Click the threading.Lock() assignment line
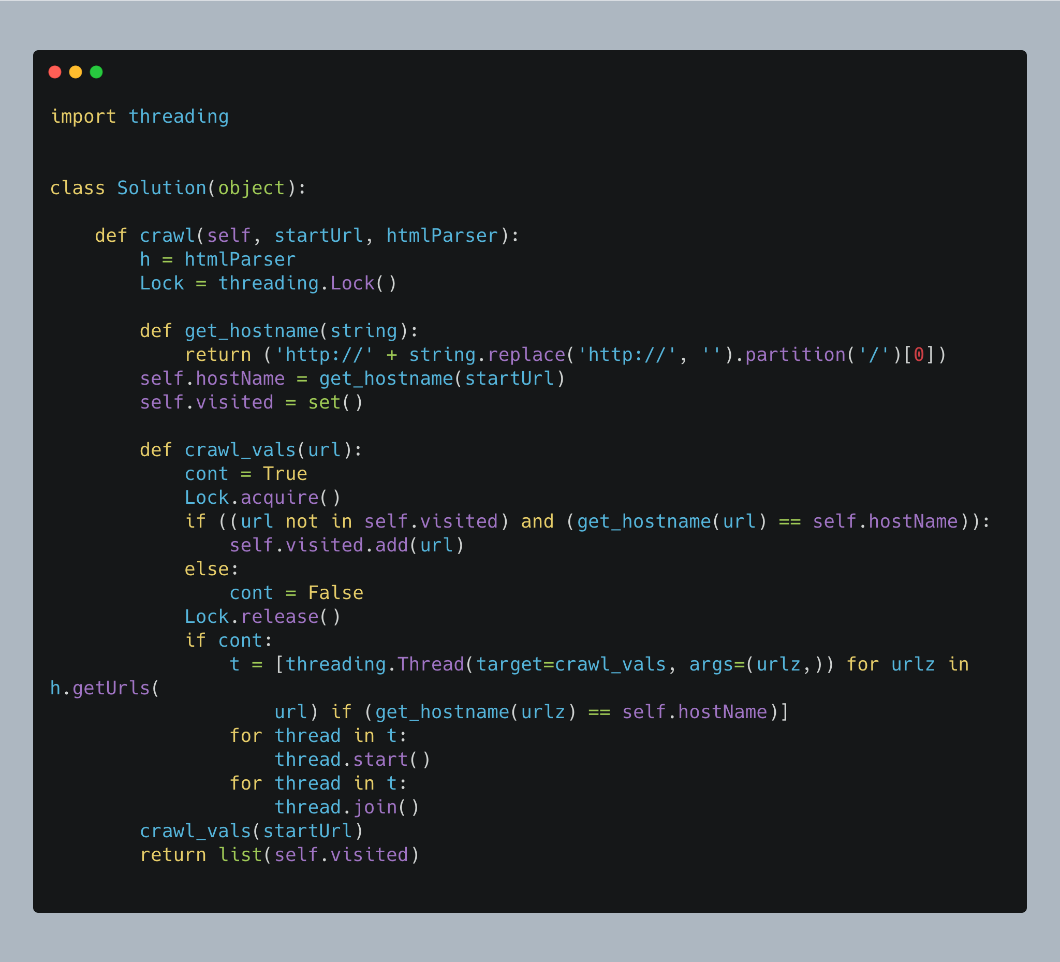 (268, 284)
